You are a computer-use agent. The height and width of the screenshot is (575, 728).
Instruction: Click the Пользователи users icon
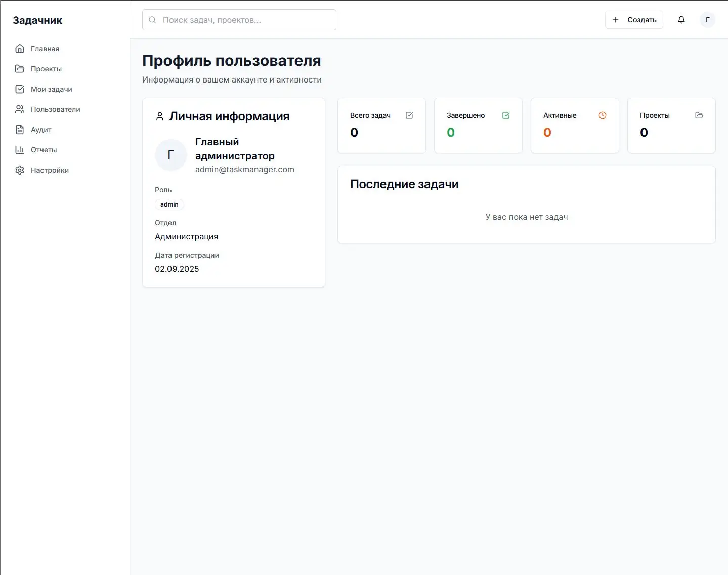tap(19, 109)
